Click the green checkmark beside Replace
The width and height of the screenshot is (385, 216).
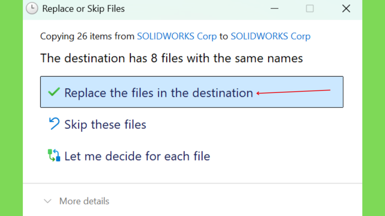tap(54, 92)
